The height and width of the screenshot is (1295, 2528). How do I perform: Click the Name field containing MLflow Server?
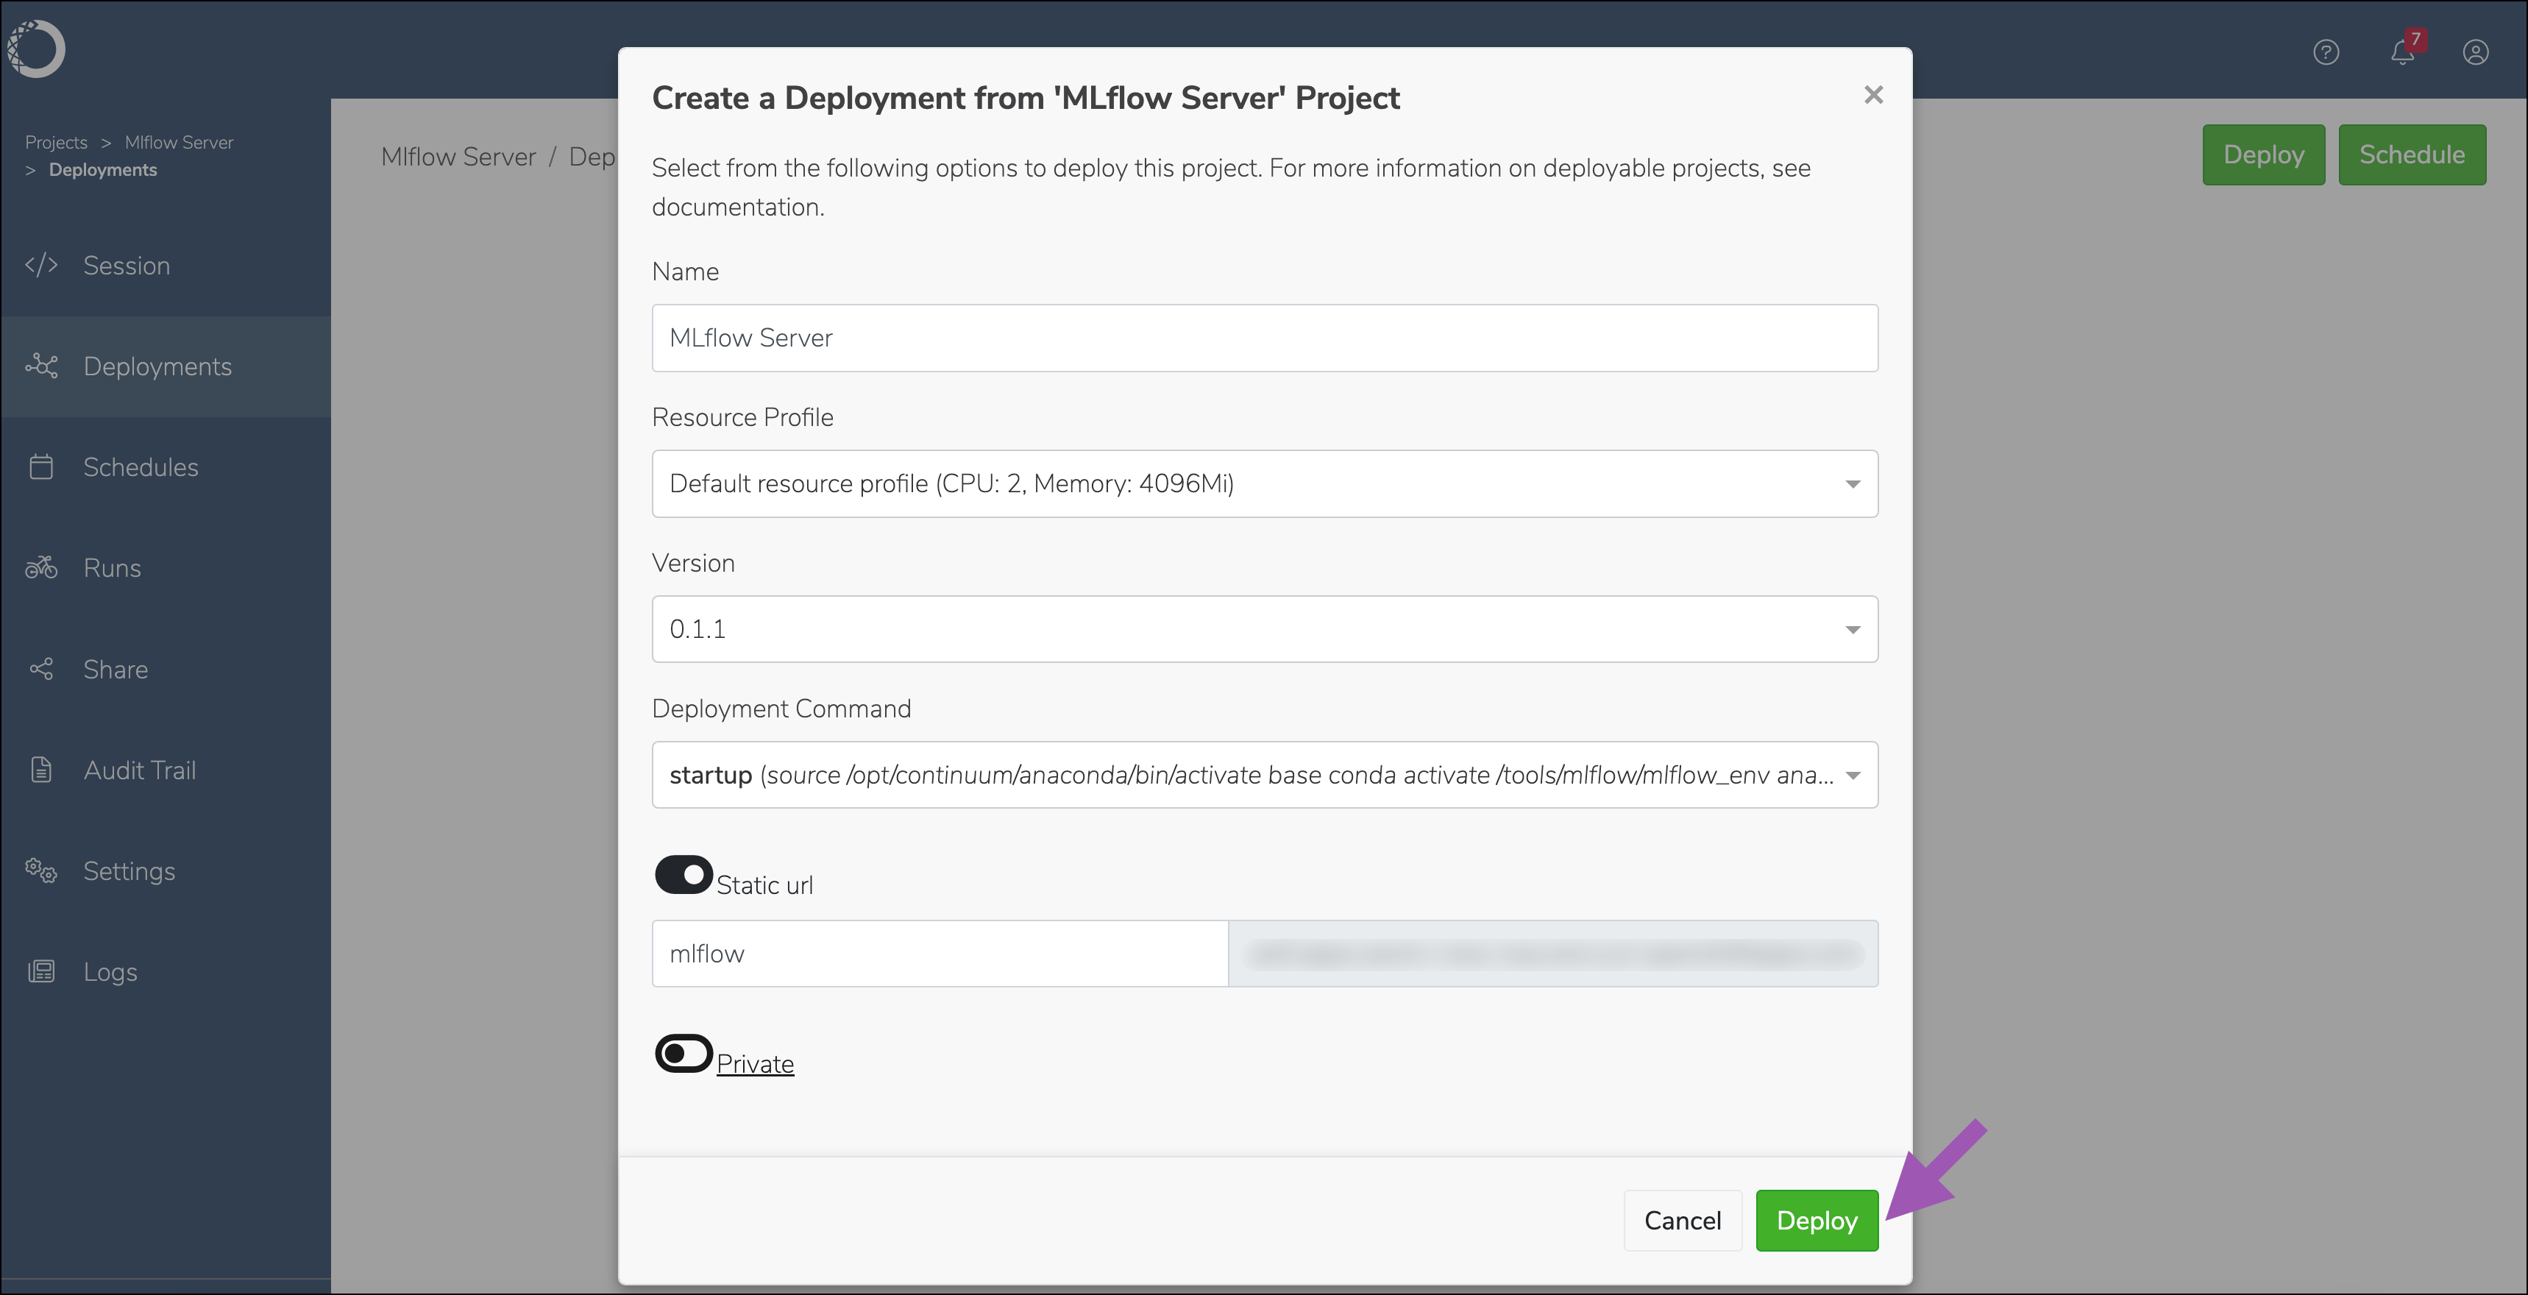[x=1264, y=338]
